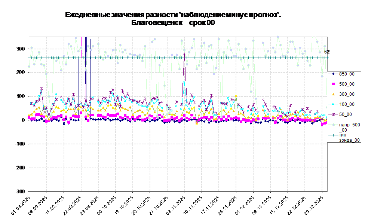Click the 100_00 legend text label

(x=347, y=104)
